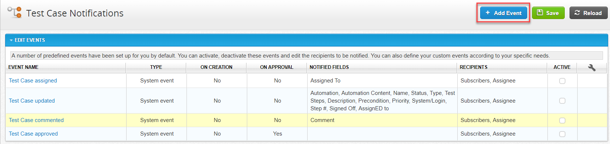Click the plus icon on Add Event
Viewport: 610px width, 144px height.
pyautogui.click(x=488, y=13)
